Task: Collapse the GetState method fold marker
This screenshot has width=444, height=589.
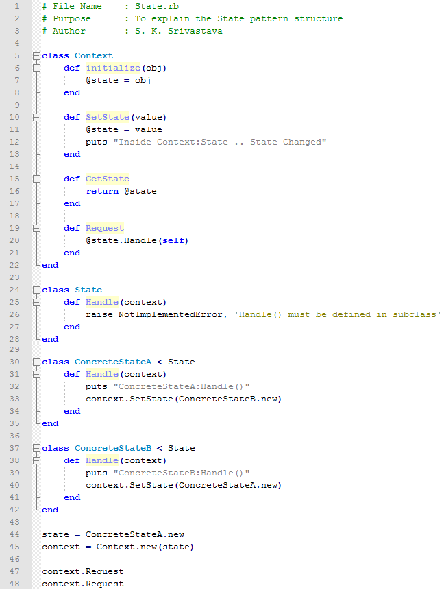Action: point(36,179)
